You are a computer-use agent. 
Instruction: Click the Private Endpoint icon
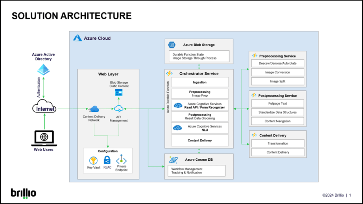point(121,159)
